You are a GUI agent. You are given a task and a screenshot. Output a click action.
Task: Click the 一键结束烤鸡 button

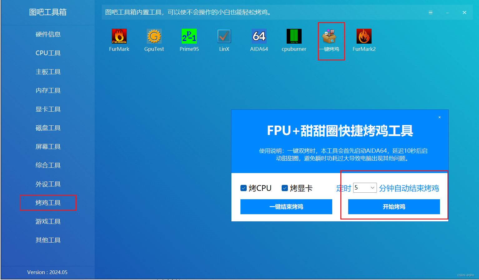[286, 207]
